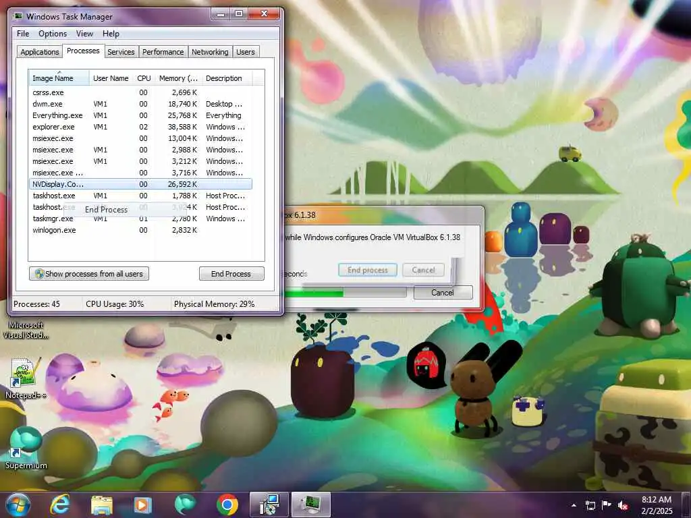Sort processes by CPU column
This screenshot has height=518, width=691.
(144, 78)
